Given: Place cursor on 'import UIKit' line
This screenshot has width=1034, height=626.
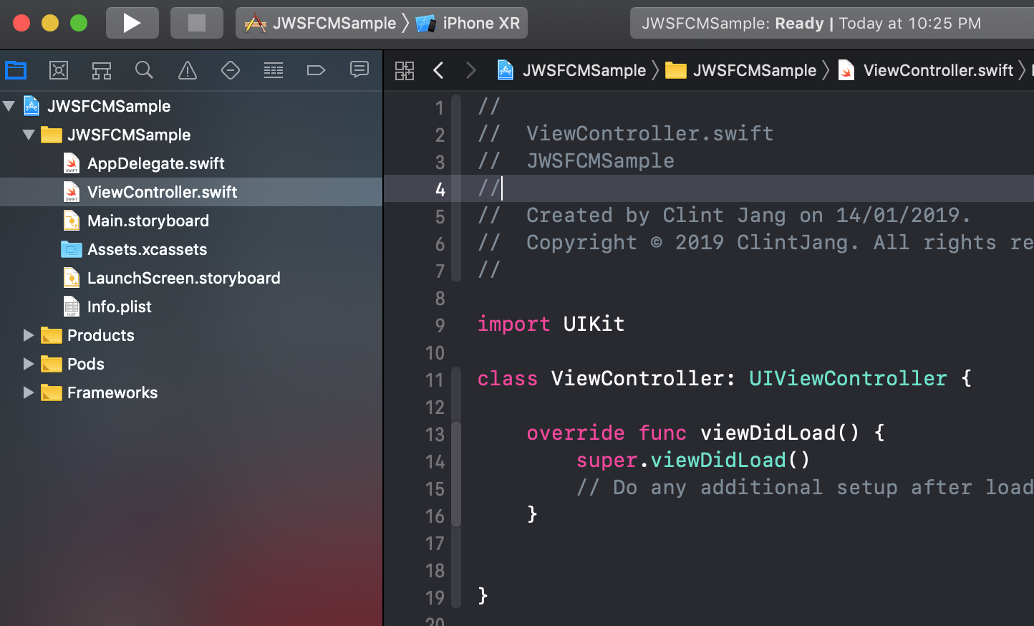Looking at the screenshot, I should point(551,324).
